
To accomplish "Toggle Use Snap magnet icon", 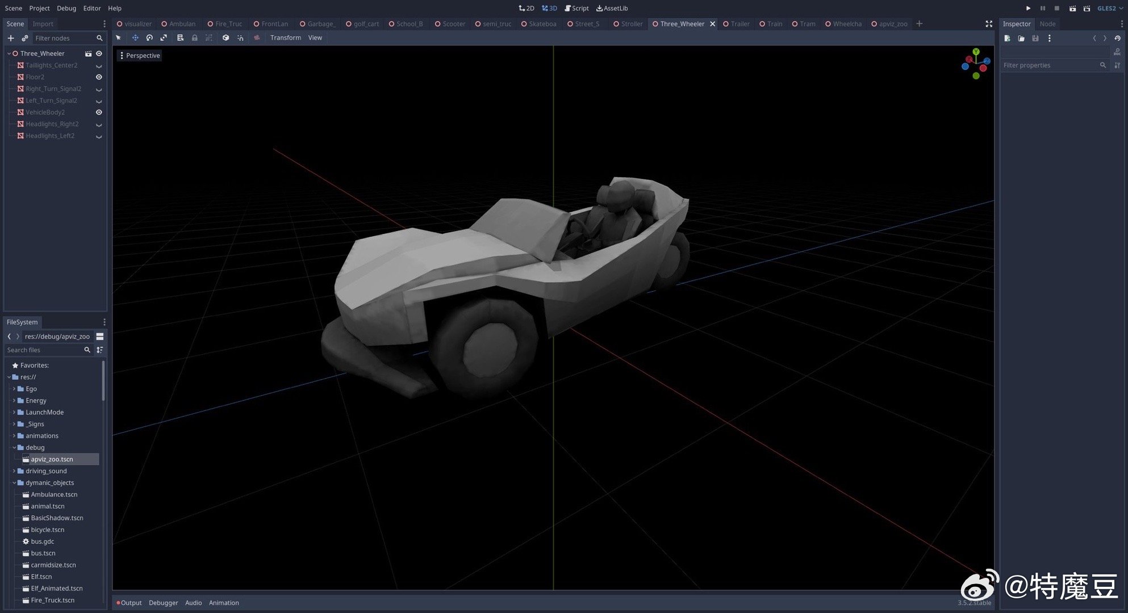I will (x=240, y=38).
